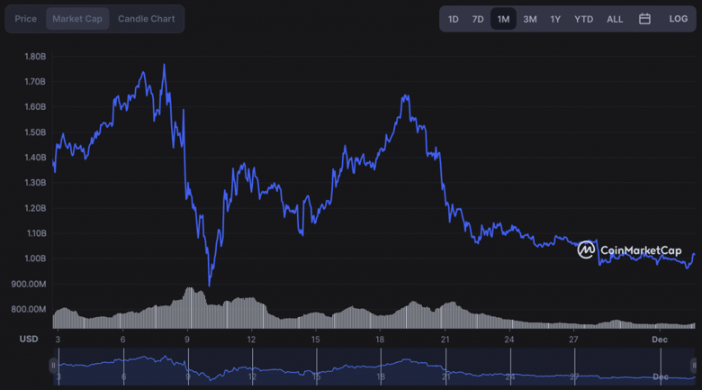Switch chart to 3M range
702x390 pixels.
pos(530,19)
